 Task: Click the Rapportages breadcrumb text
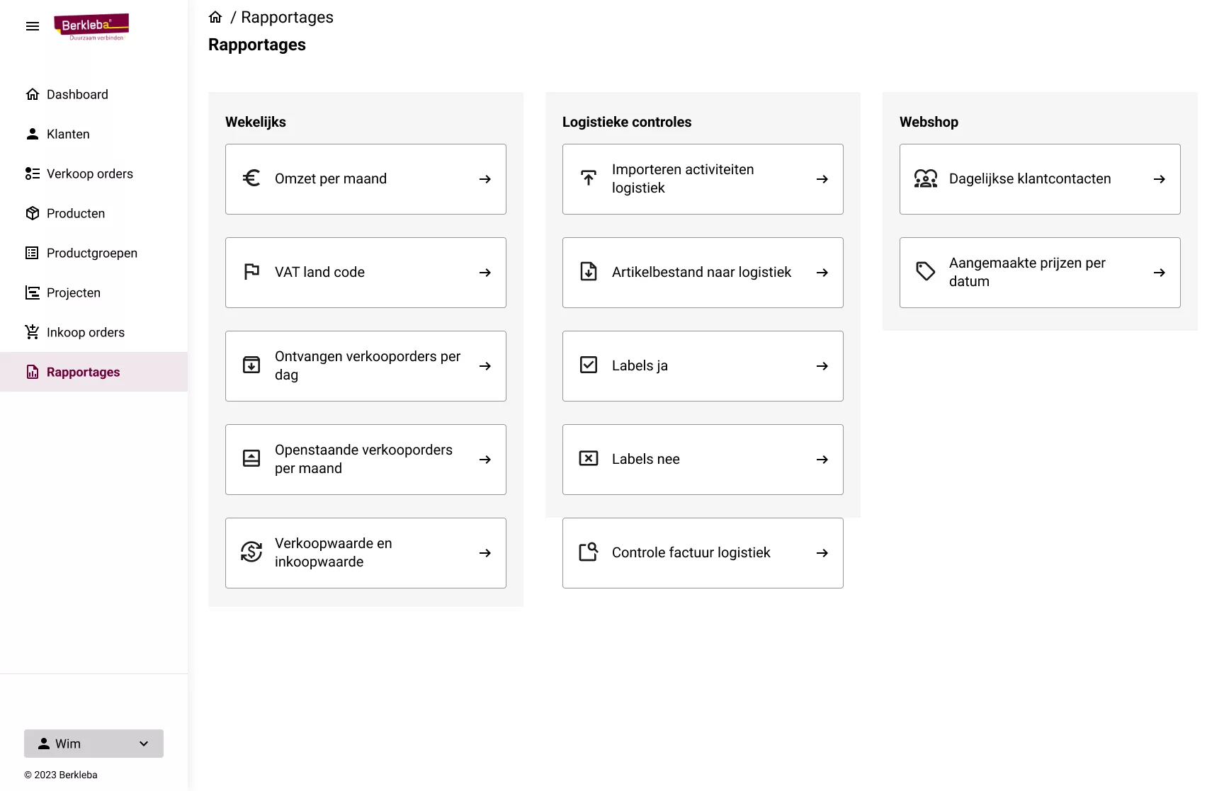point(287,17)
